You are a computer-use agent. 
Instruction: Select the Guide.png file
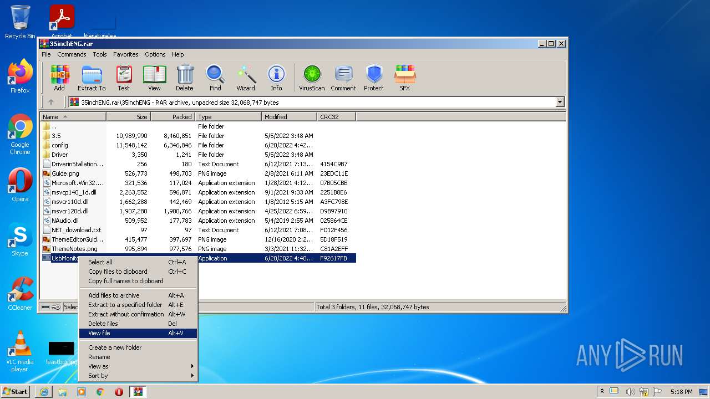point(65,173)
